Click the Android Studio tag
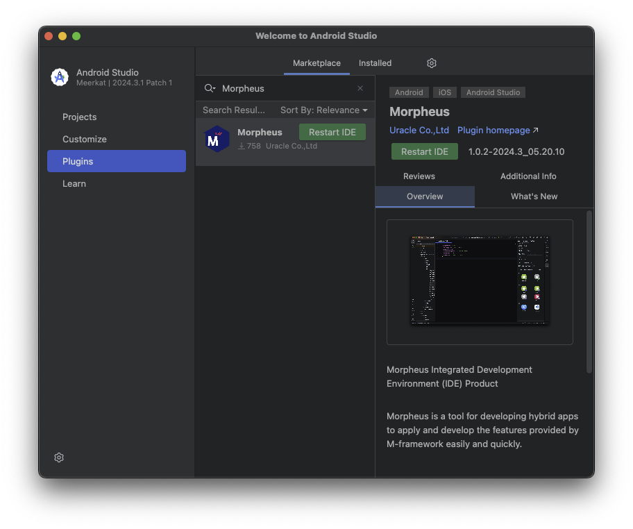This screenshot has width=633, height=529. [x=493, y=92]
